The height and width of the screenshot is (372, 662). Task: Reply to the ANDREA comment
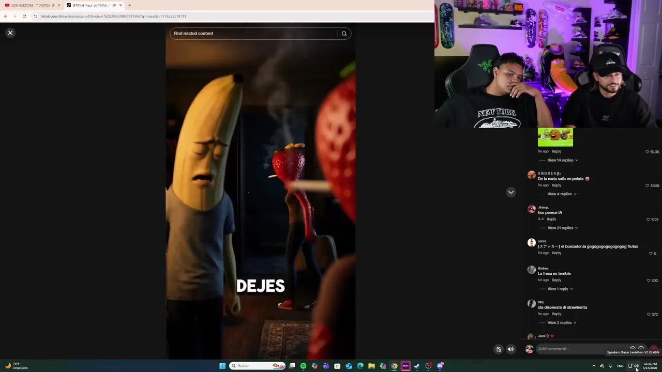[x=556, y=185]
